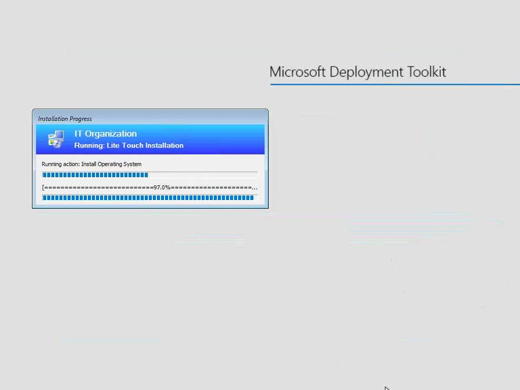Click the word Progress in the dialog title
Viewport: 520px width, 390px height.
(81, 119)
